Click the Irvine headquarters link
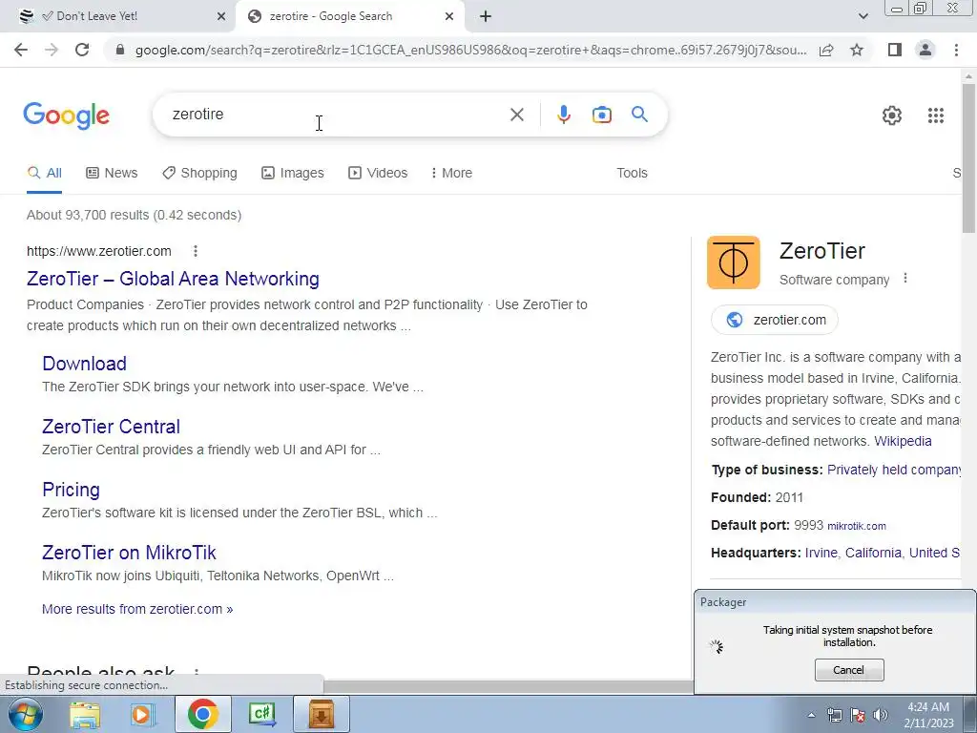977x733 pixels. pos(821,553)
